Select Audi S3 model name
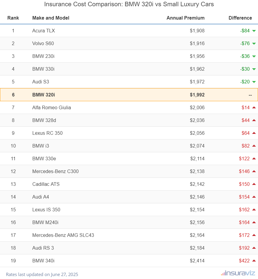The width and height of the screenshot is (258, 279). click(41, 82)
